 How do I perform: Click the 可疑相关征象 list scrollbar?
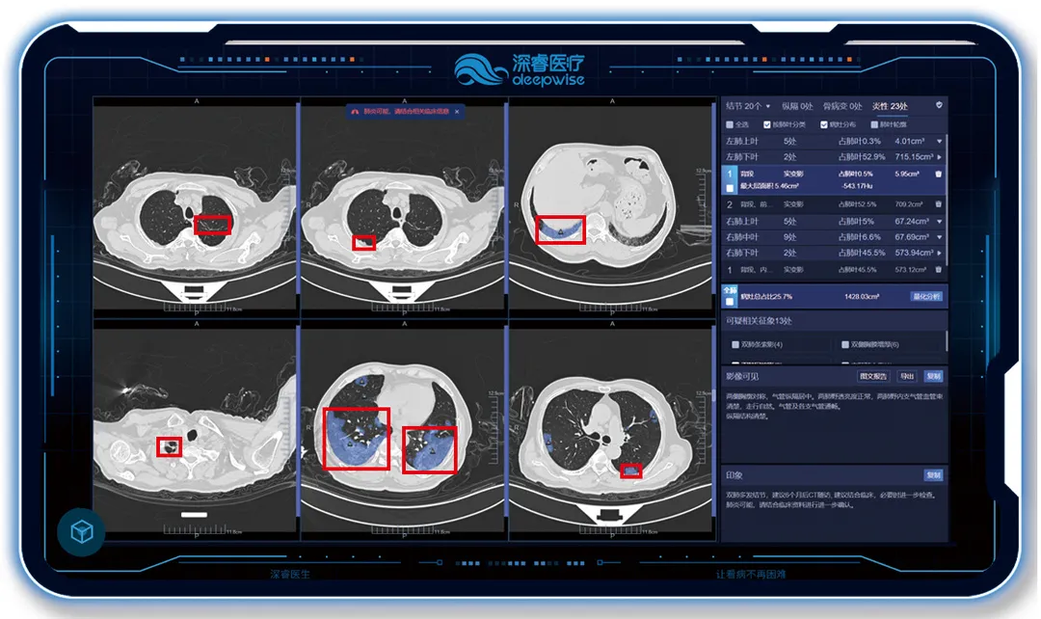pyautogui.click(x=946, y=340)
